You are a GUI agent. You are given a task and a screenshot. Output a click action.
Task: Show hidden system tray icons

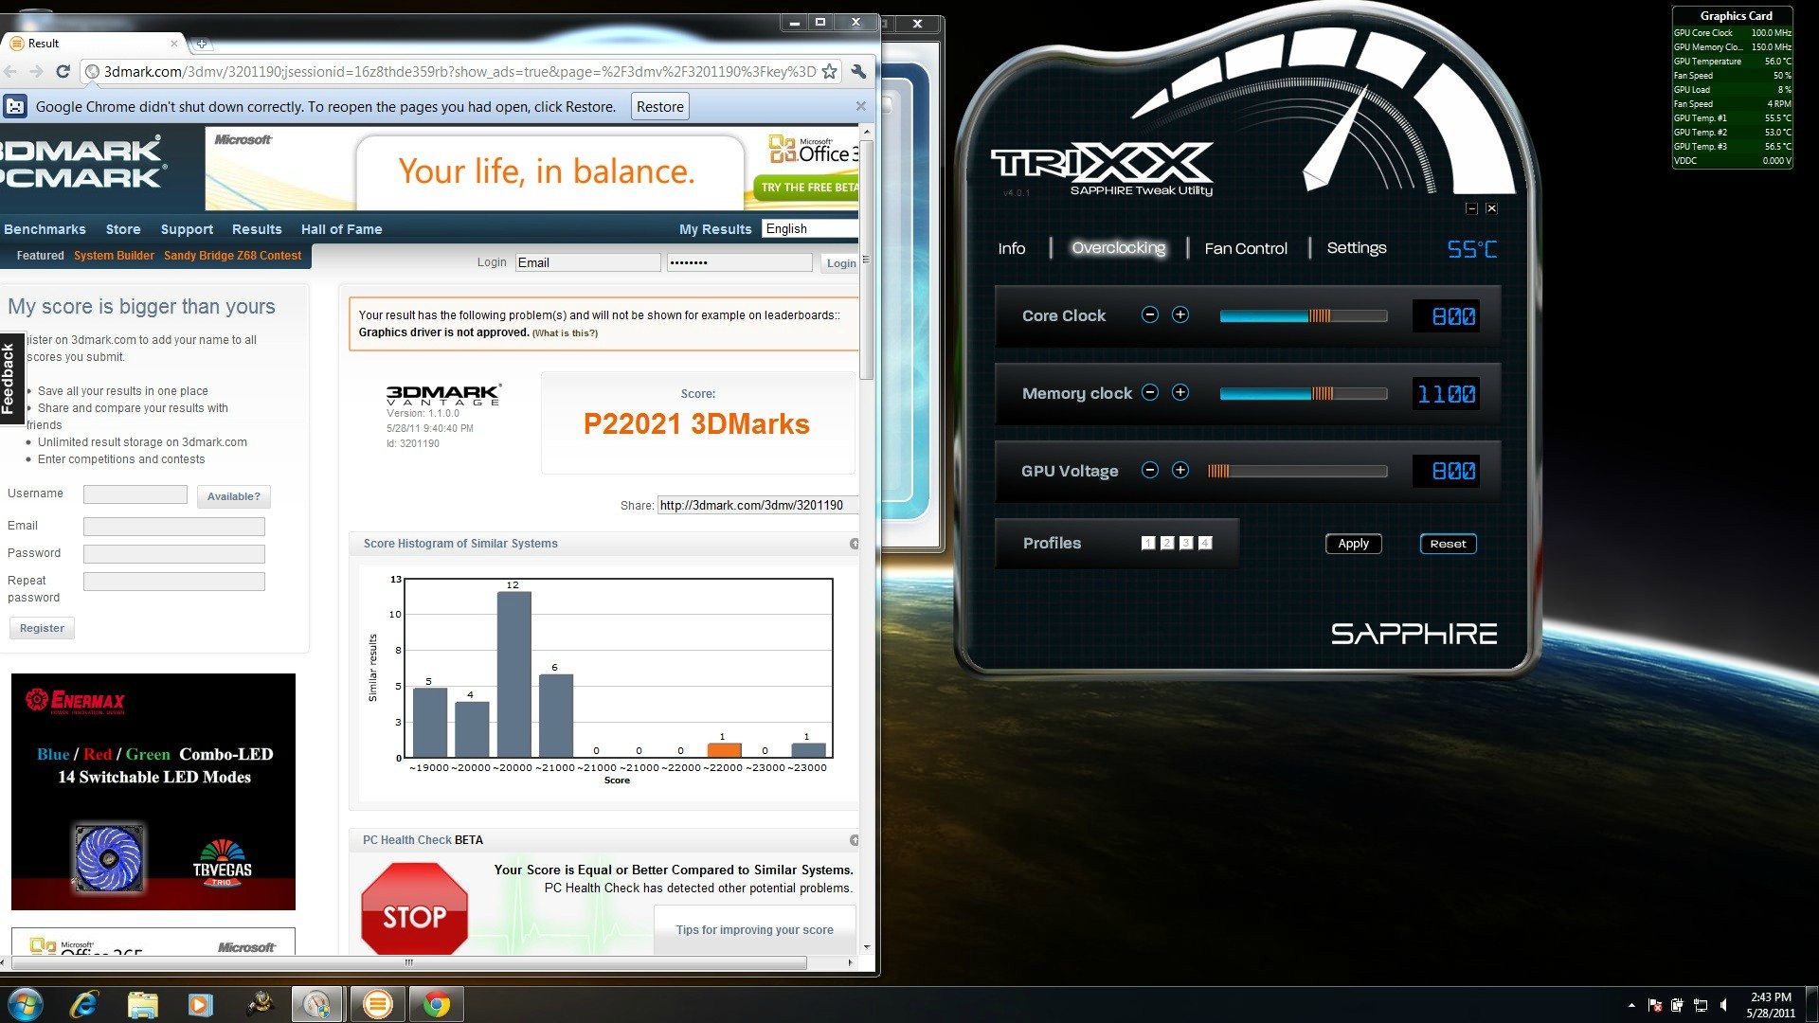[x=1631, y=1005]
